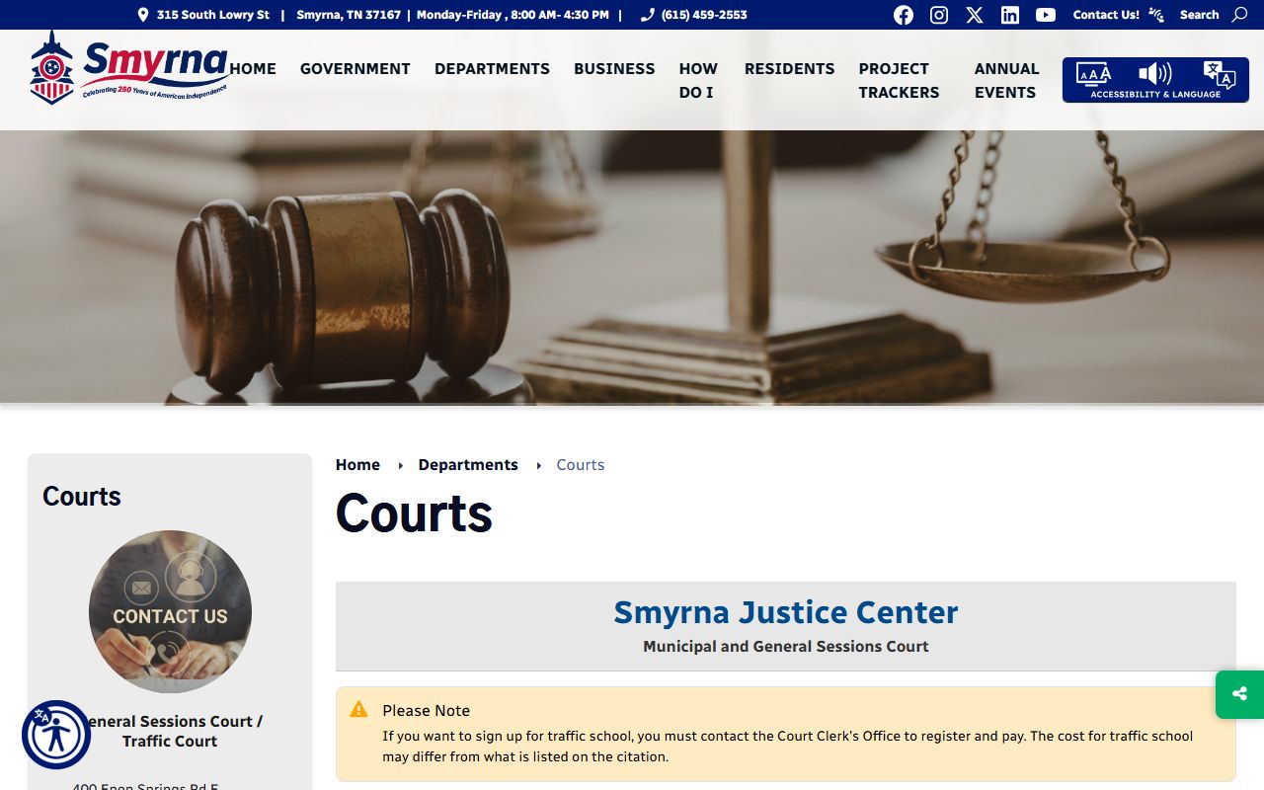
Task: Go to Departments in the breadcrumb
Action: click(468, 464)
